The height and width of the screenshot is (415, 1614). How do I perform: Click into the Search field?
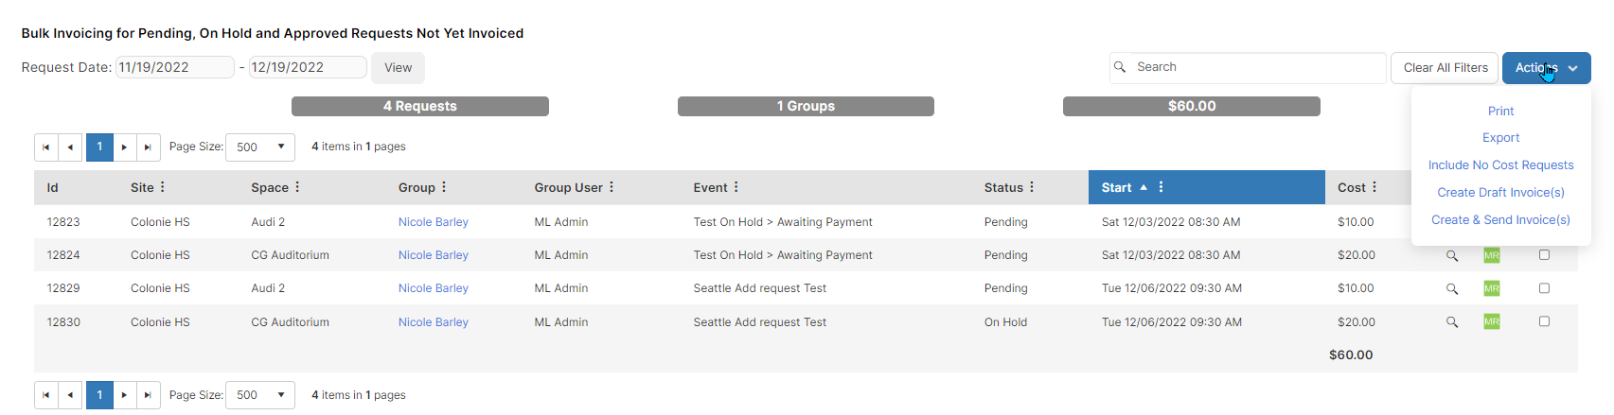click(1248, 68)
